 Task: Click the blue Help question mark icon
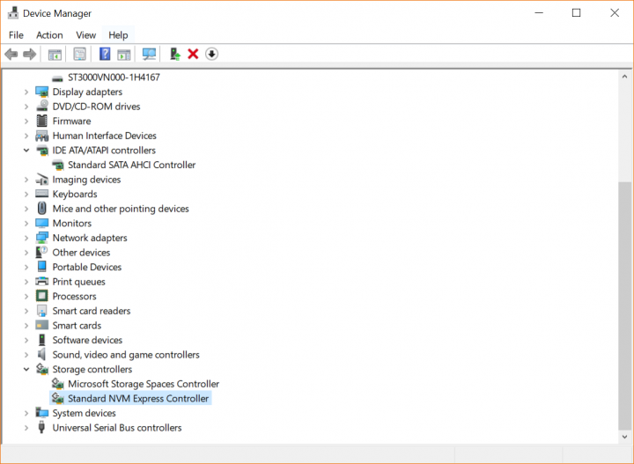pos(105,55)
